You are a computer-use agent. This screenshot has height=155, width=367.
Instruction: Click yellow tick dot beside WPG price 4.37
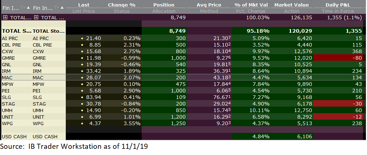point(82,124)
